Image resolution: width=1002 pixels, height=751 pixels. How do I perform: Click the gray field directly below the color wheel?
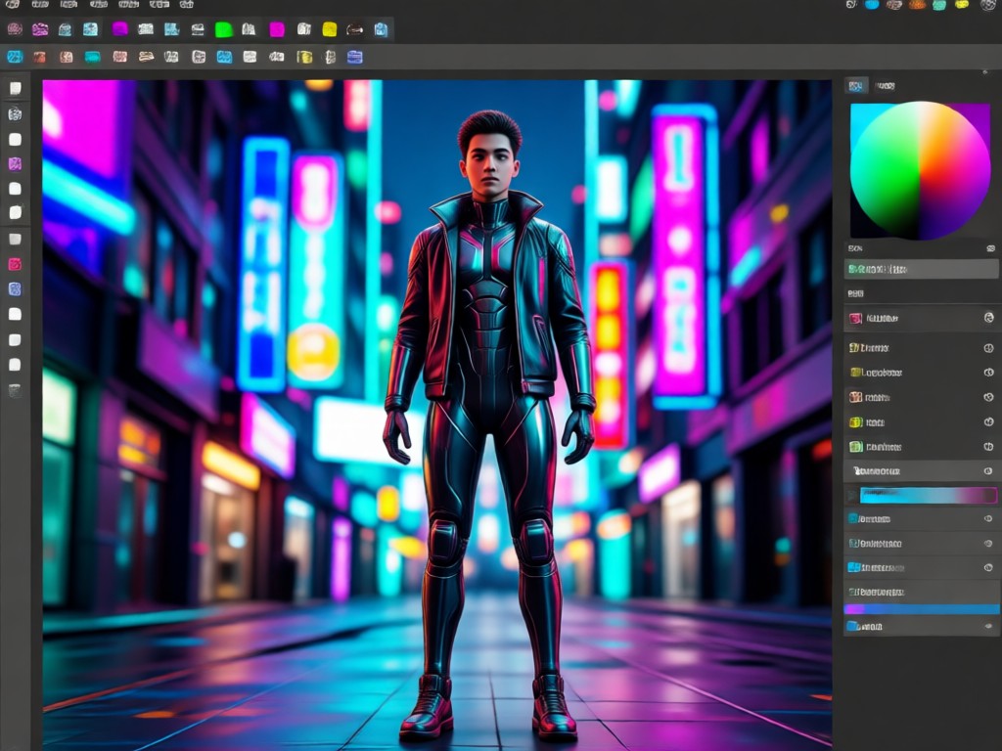tap(921, 270)
